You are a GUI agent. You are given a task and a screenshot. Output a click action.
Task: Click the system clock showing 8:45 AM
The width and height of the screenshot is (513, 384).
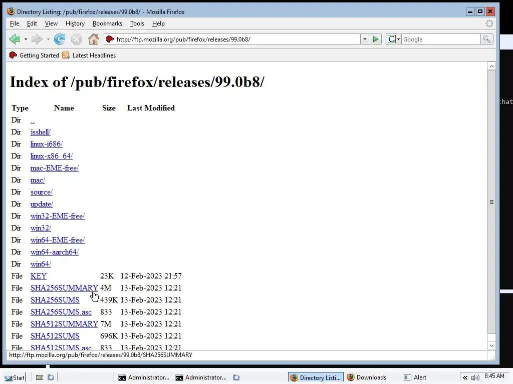pos(494,376)
